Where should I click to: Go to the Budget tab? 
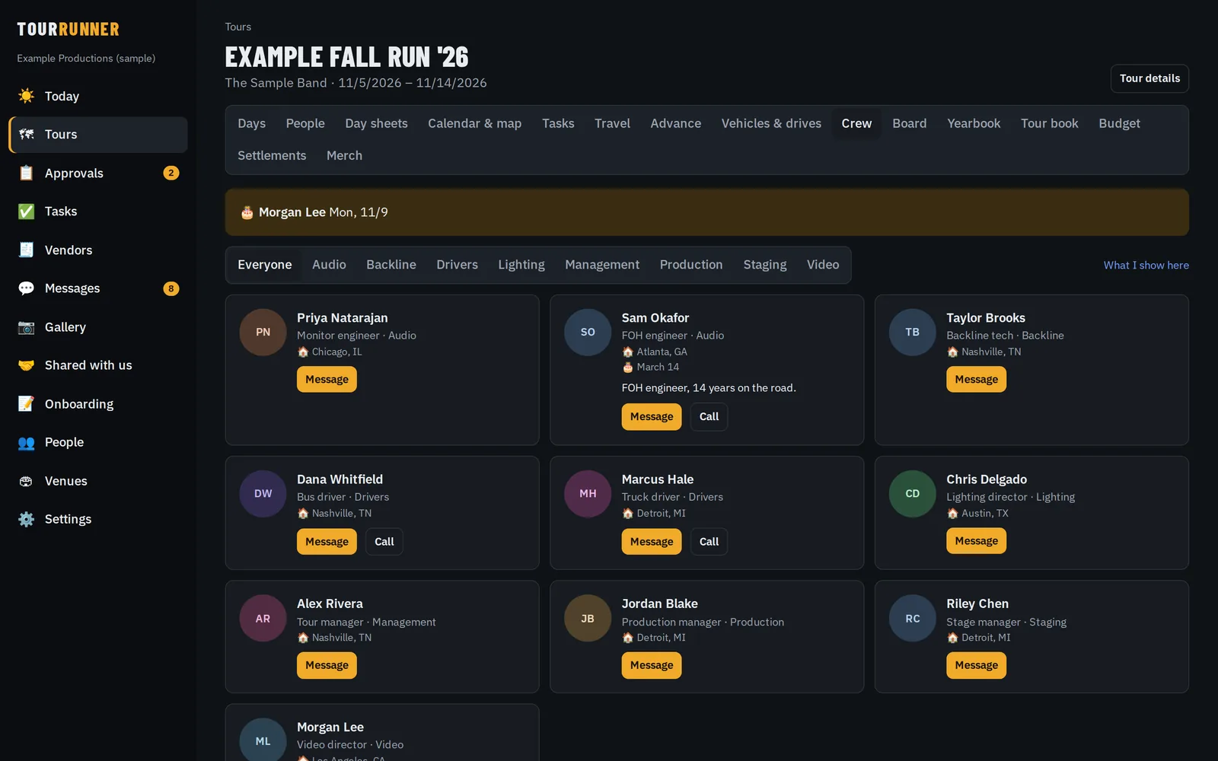pyautogui.click(x=1119, y=123)
